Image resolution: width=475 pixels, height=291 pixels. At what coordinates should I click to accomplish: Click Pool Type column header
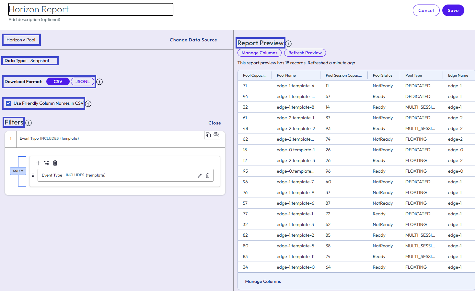(x=414, y=75)
